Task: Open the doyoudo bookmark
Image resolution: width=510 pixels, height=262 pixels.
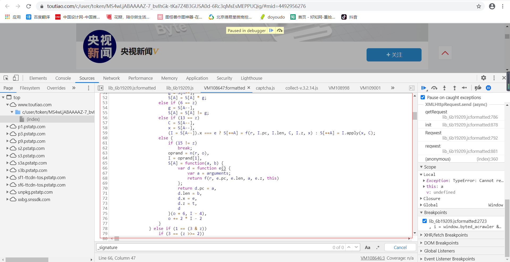Action: pyautogui.click(x=273, y=17)
